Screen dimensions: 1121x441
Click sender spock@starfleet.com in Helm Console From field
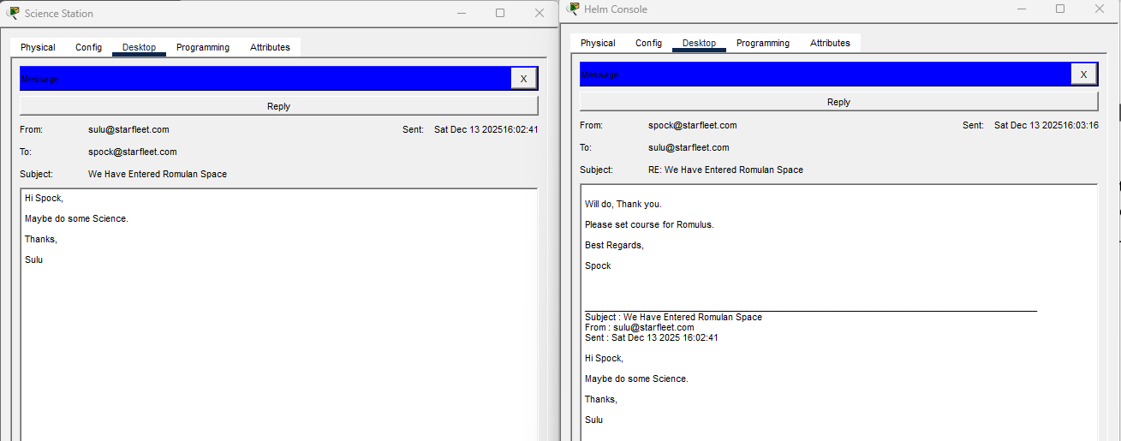[x=693, y=125]
